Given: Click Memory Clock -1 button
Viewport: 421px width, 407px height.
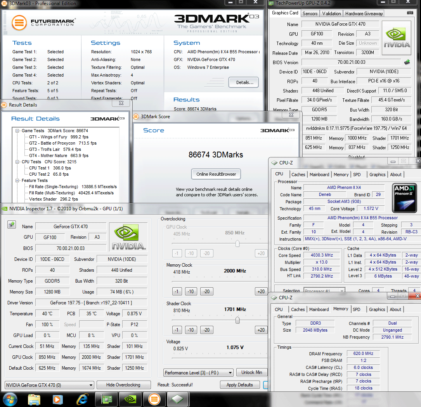Looking at the screenshot, I should [x=177, y=291].
